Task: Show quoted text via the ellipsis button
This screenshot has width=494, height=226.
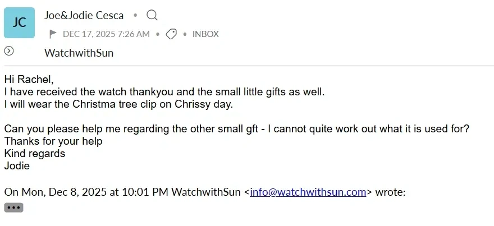Action: point(13,207)
